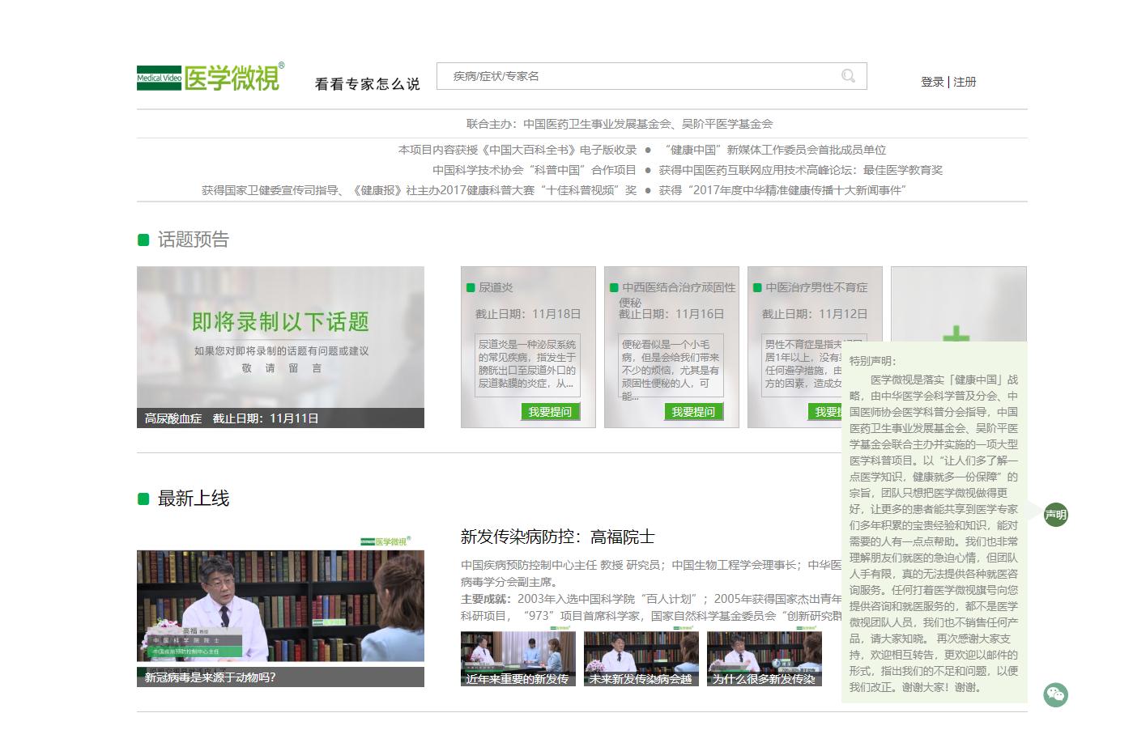This screenshot has height=730, width=1133.
Task: Click the 注册 register link
Action: (x=964, y=82)
